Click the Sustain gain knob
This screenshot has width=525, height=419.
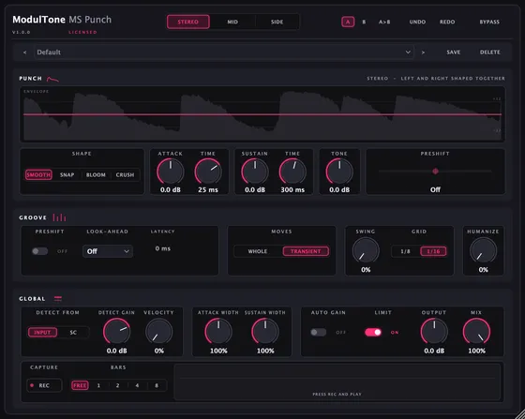(x=255, y=172)
